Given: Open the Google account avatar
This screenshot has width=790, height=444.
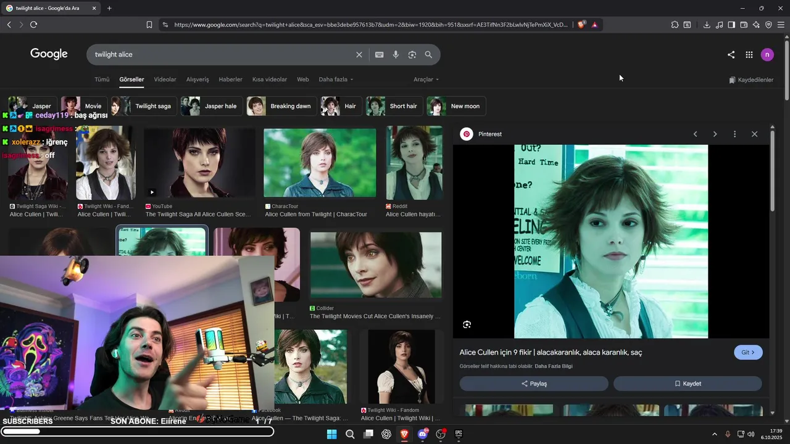Looking at the screenshot, I should click(x=767, y=54).
